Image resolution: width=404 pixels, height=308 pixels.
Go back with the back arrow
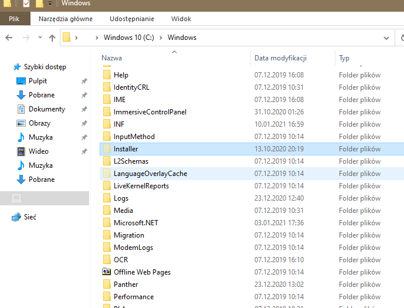(9, 38)
